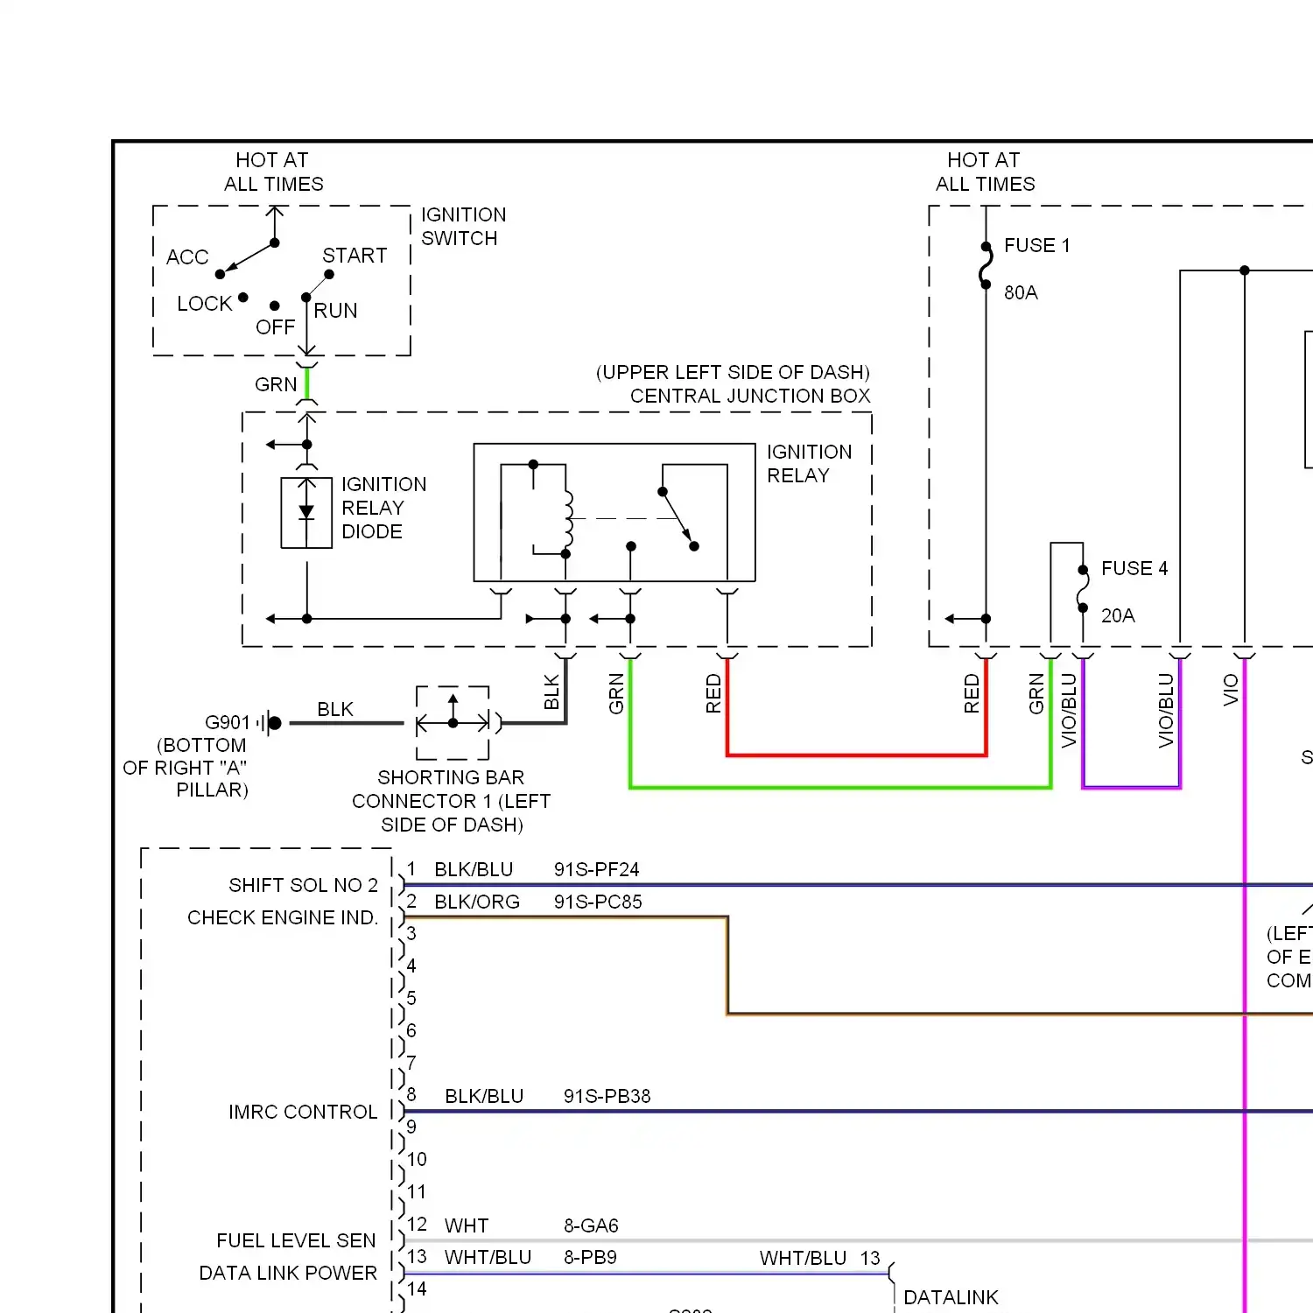
Task: Select the 8-PB9 circuit code
Action: click(x=590, y=1257)
